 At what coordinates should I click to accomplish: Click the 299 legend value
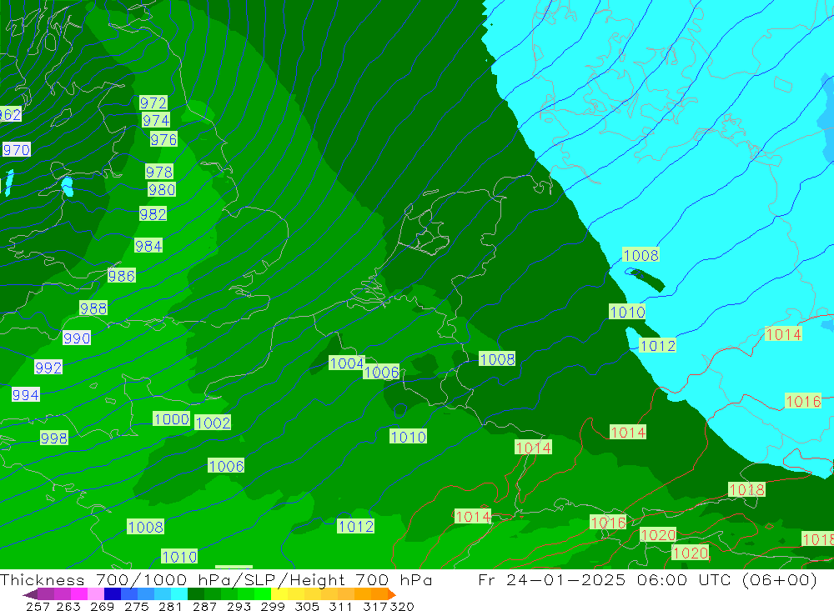tap(273, 606)
